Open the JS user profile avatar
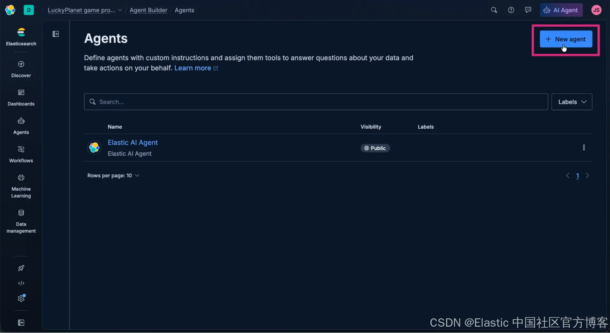The width and height of the screenshot is (610, 333). (596, 10)
